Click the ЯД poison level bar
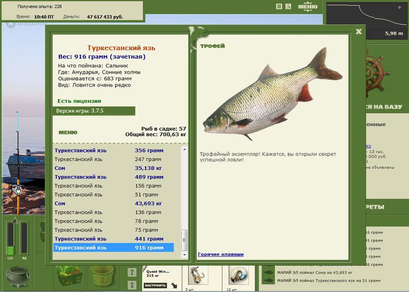Viewport: 409px width, 292px height. pos(24,238)
